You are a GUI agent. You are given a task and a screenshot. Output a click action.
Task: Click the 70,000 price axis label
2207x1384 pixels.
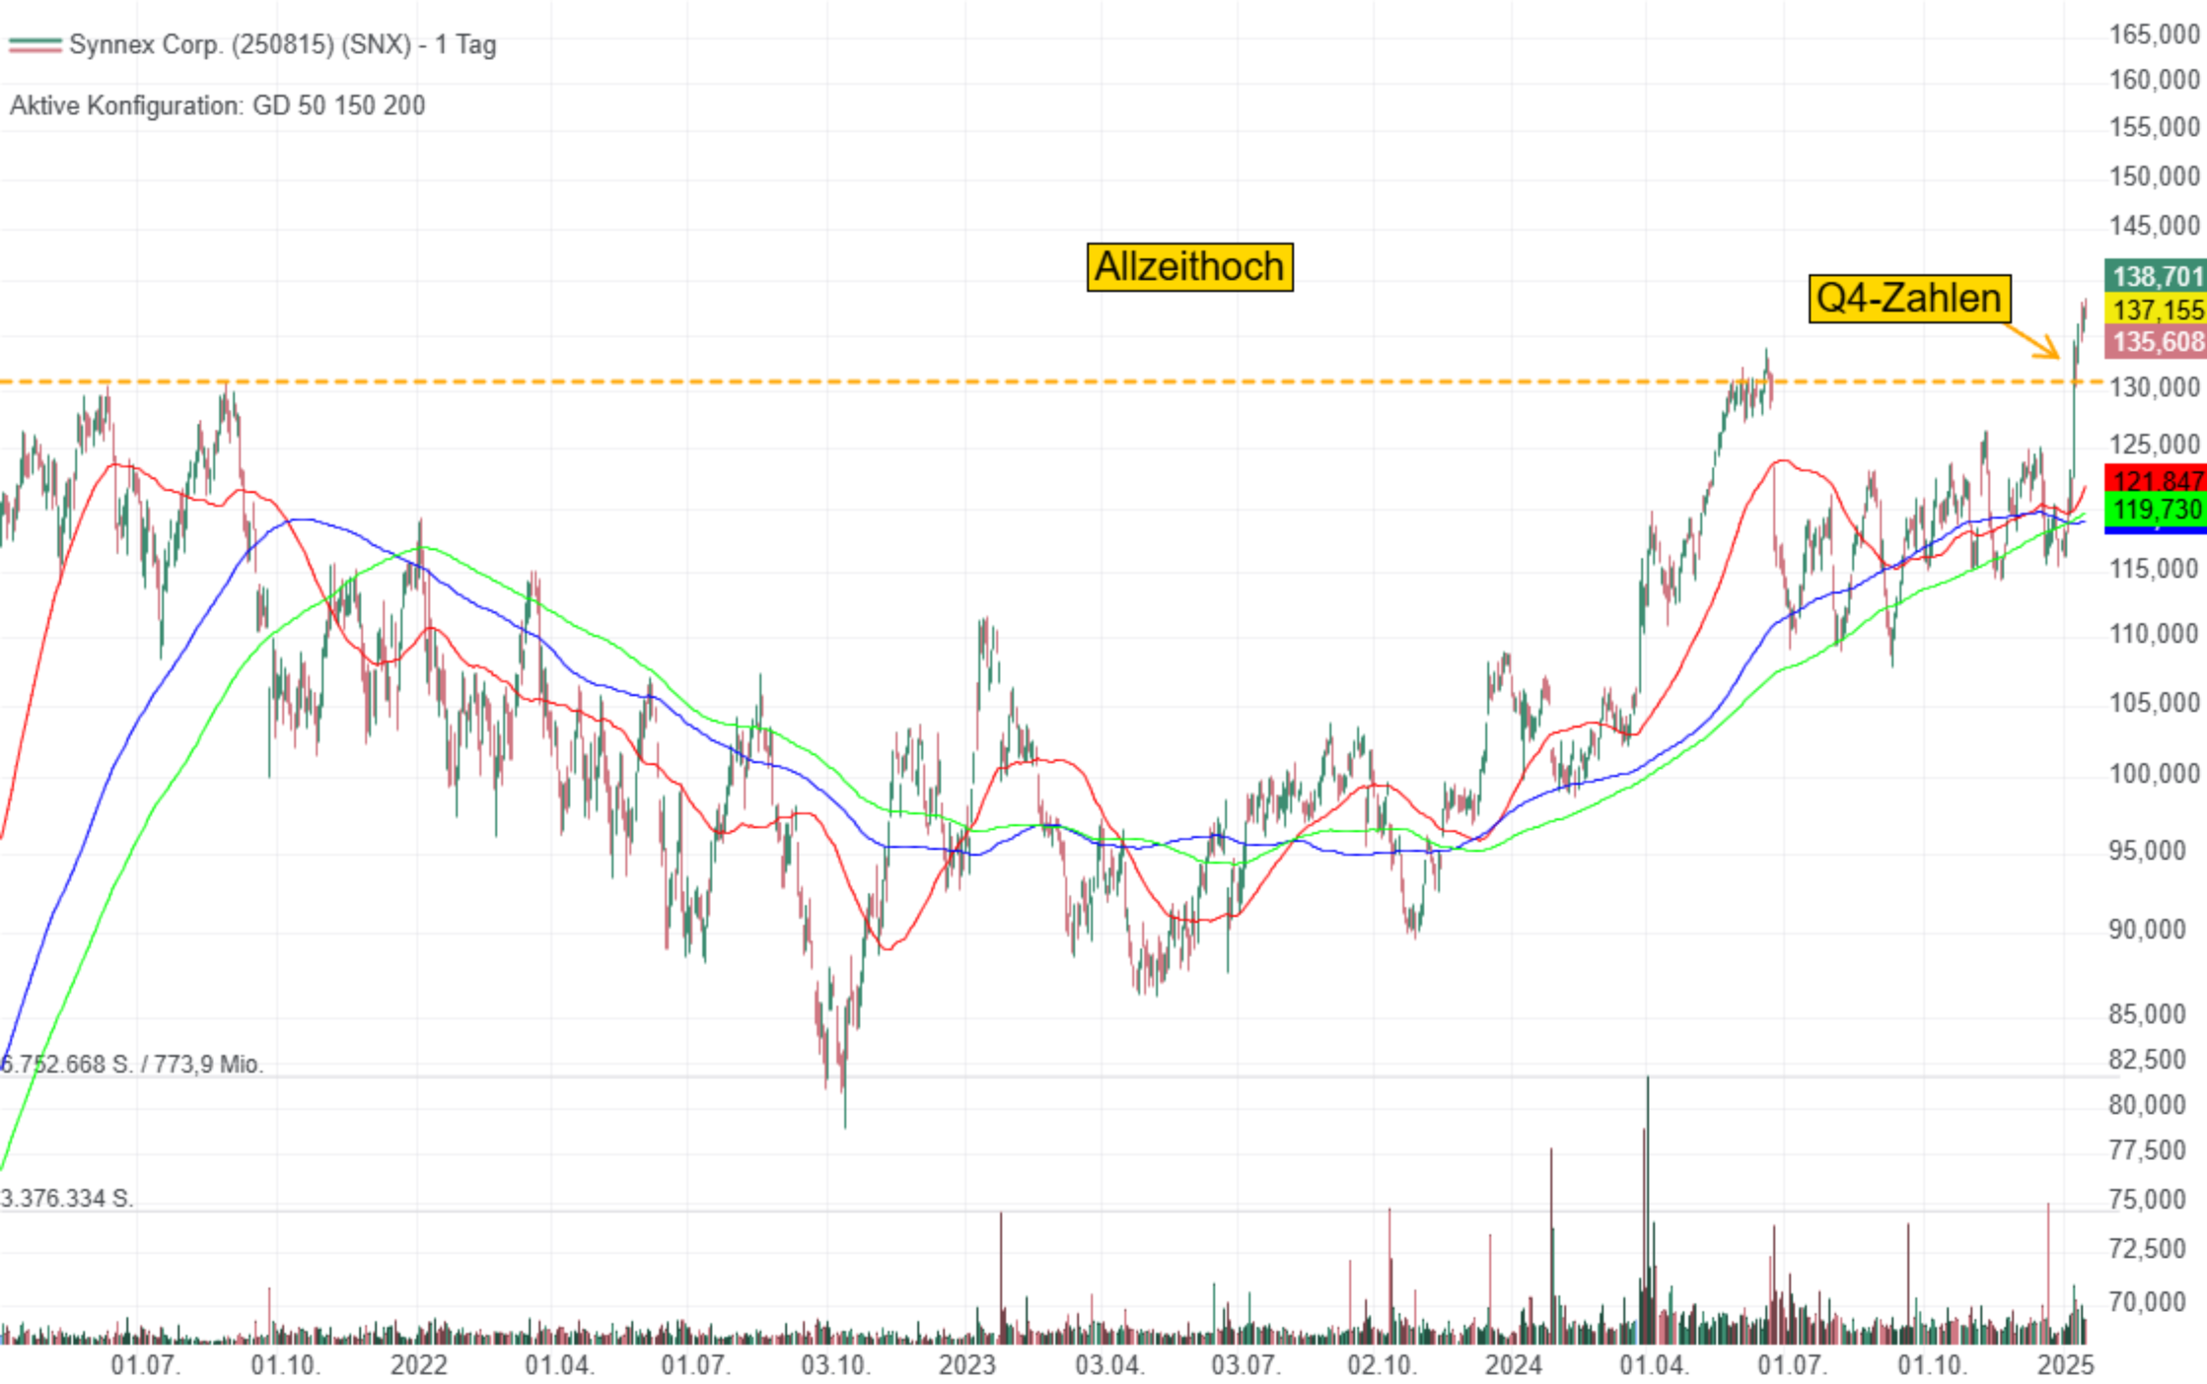[x=2147, y=1302]
